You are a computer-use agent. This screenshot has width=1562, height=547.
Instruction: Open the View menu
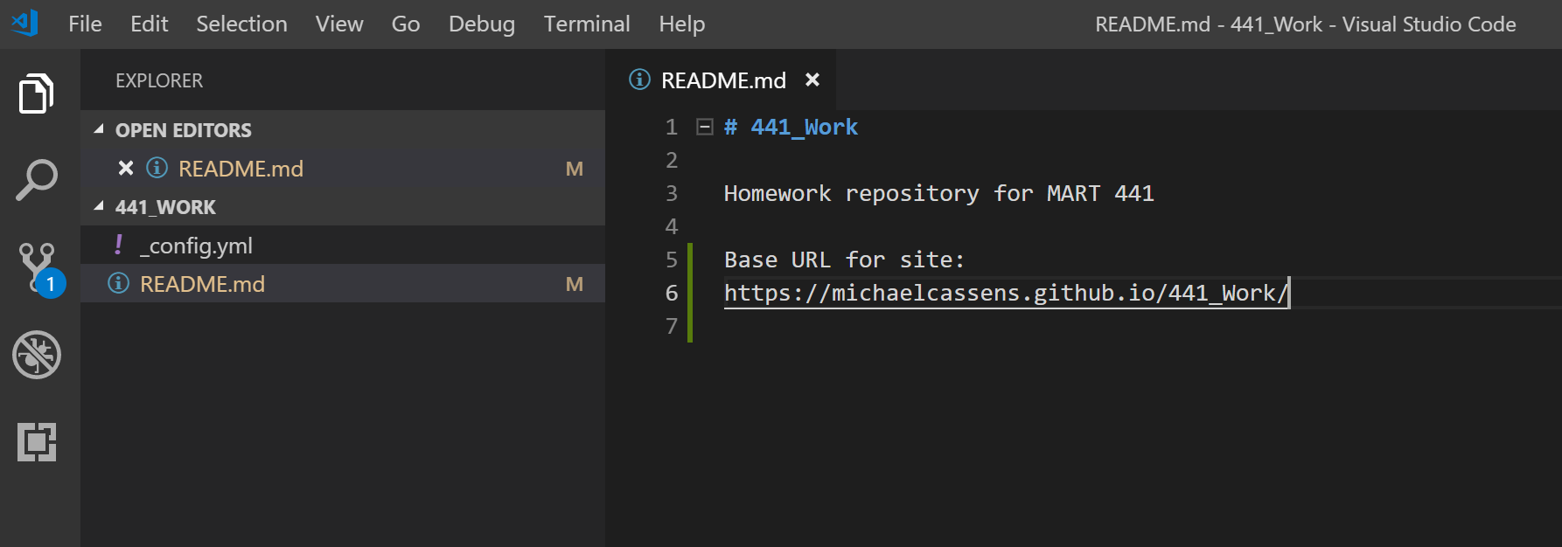pos(339,24)
